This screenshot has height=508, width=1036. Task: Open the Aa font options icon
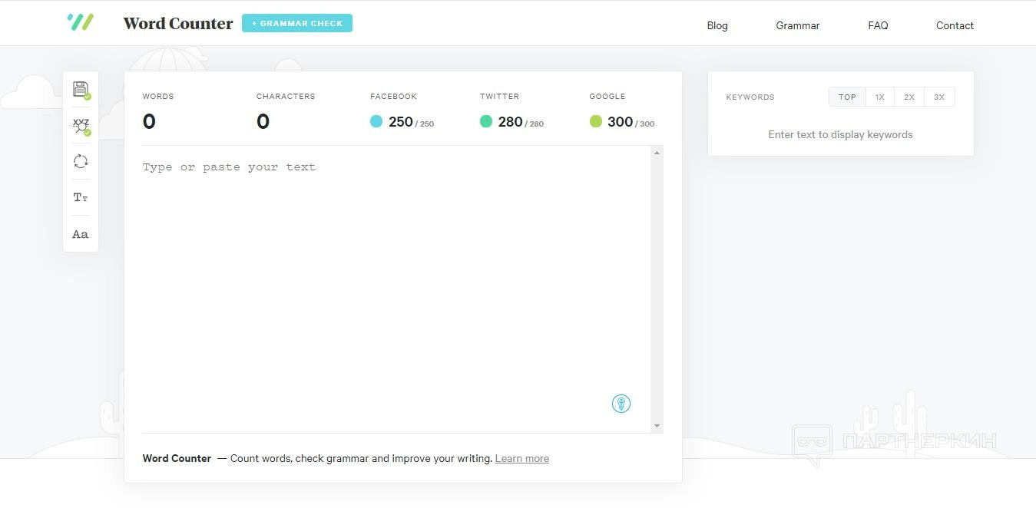[81, 234]
